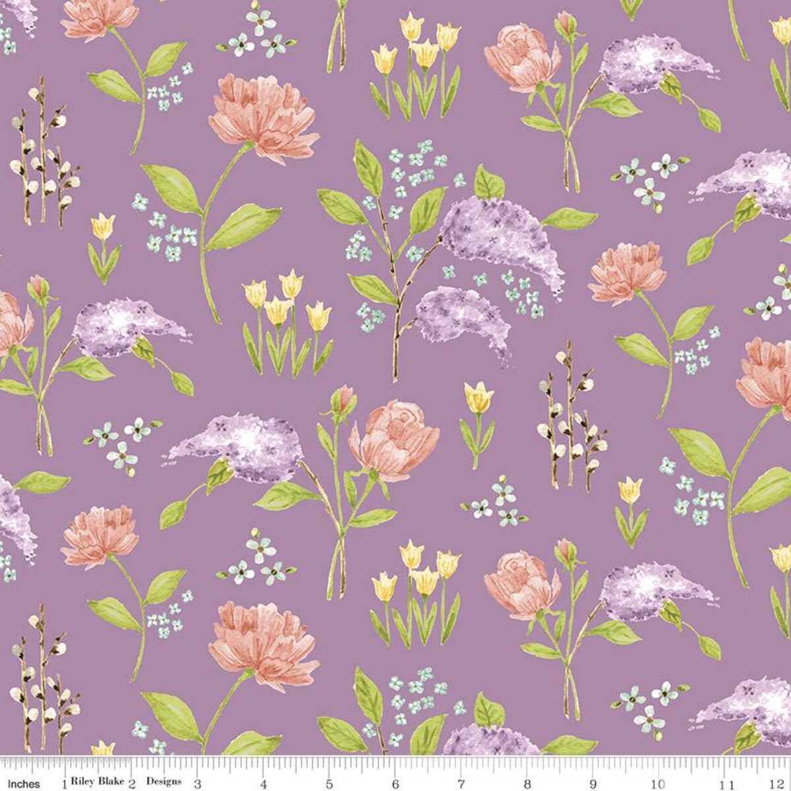Click the 6 inch number on the ruler

395,784
